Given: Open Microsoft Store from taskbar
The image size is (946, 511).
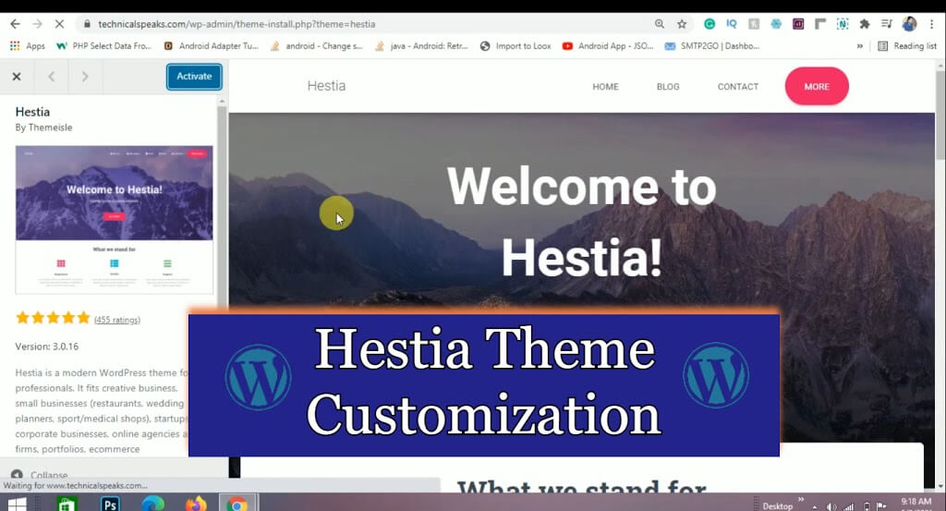Looking at the screenshot, I should coord(67,504).
